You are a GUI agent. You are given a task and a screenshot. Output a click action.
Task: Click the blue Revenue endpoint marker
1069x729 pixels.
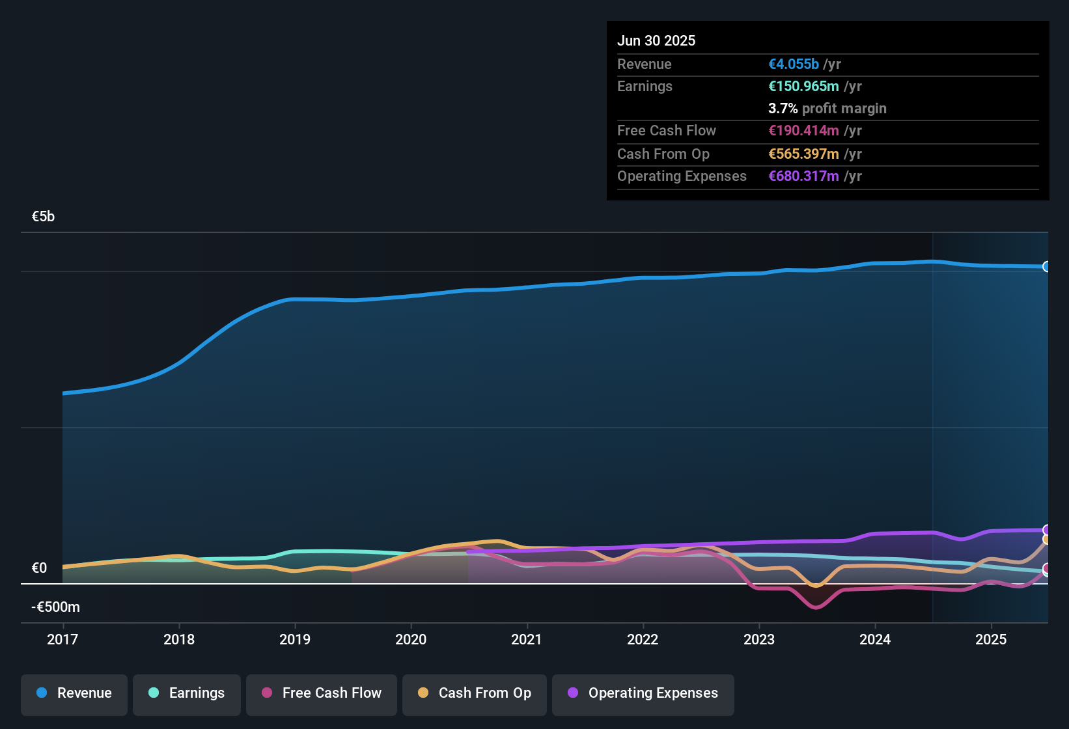pyautogui.click(x=1047, y=266)
